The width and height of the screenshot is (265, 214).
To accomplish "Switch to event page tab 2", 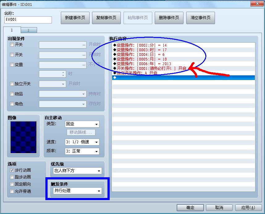I will point(29,31).
